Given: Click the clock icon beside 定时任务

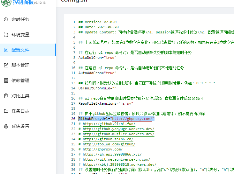Looking at the screenshot, I should pos(6,19).
